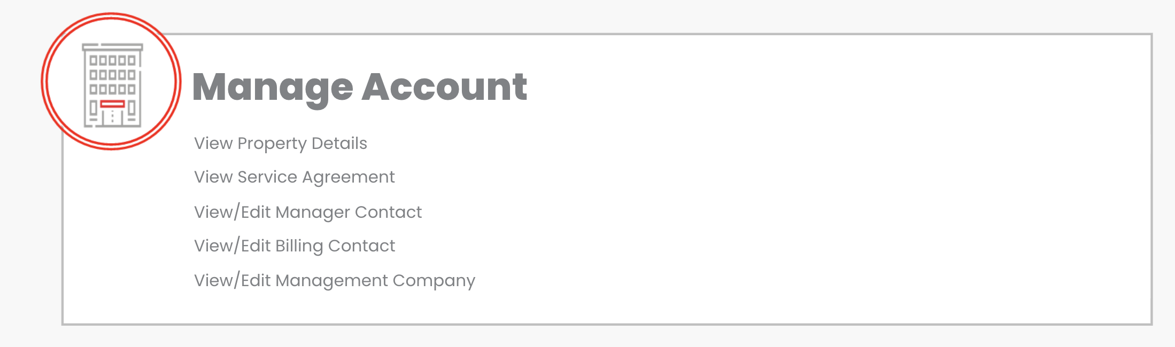Click the red awning on the building icon
This screenshot has width=1175, height=347.
[x=112, y=104]
